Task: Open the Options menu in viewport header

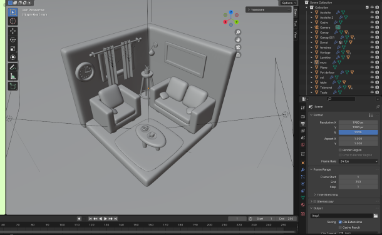Action: pyautogui.click(x=289, y=2)
